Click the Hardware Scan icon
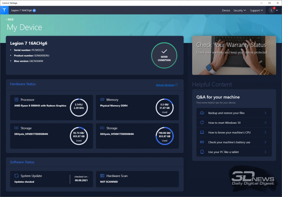Viewport: 282px width, 197px height. pos(102,176)
